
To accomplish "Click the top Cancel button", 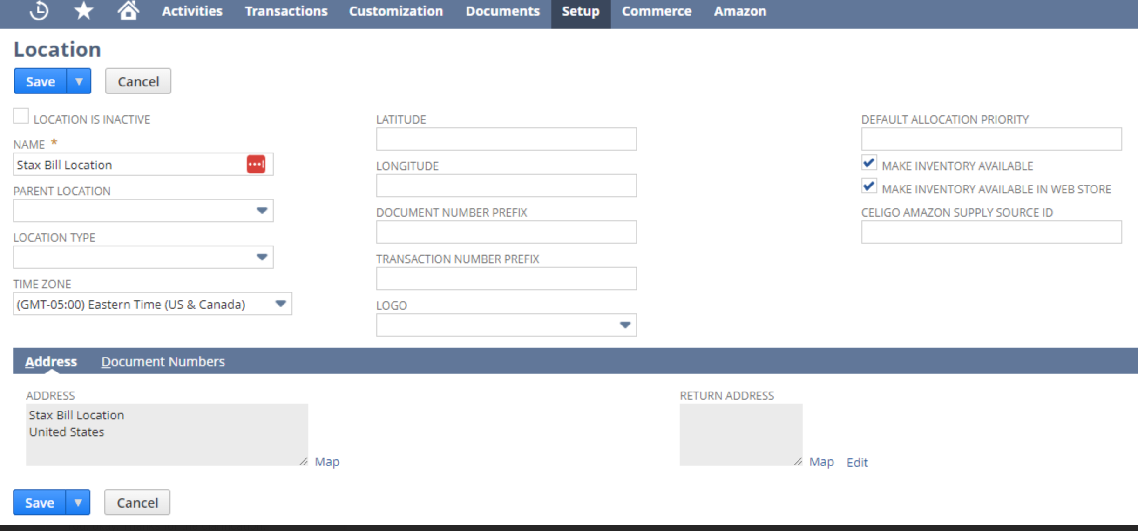I will 138,81.
